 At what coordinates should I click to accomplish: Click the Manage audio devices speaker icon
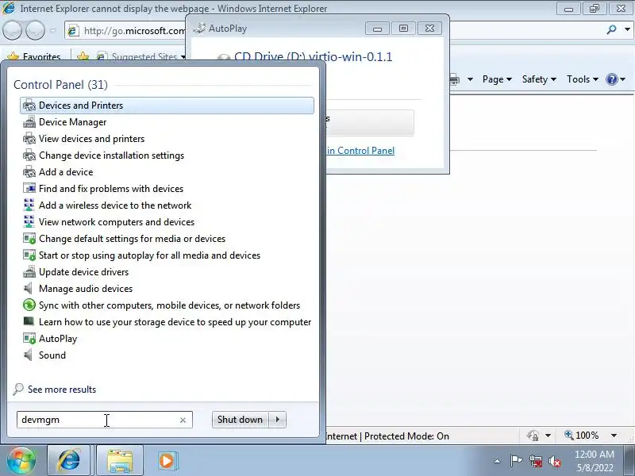pyautogui.click(x=29, y=289)
